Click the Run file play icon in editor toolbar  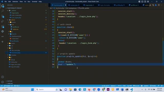pos(156,5)
